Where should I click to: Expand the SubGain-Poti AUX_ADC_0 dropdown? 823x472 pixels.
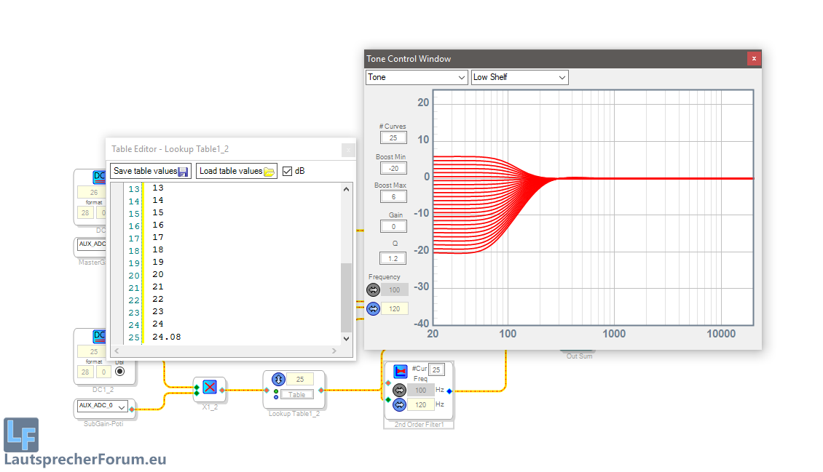122,407
